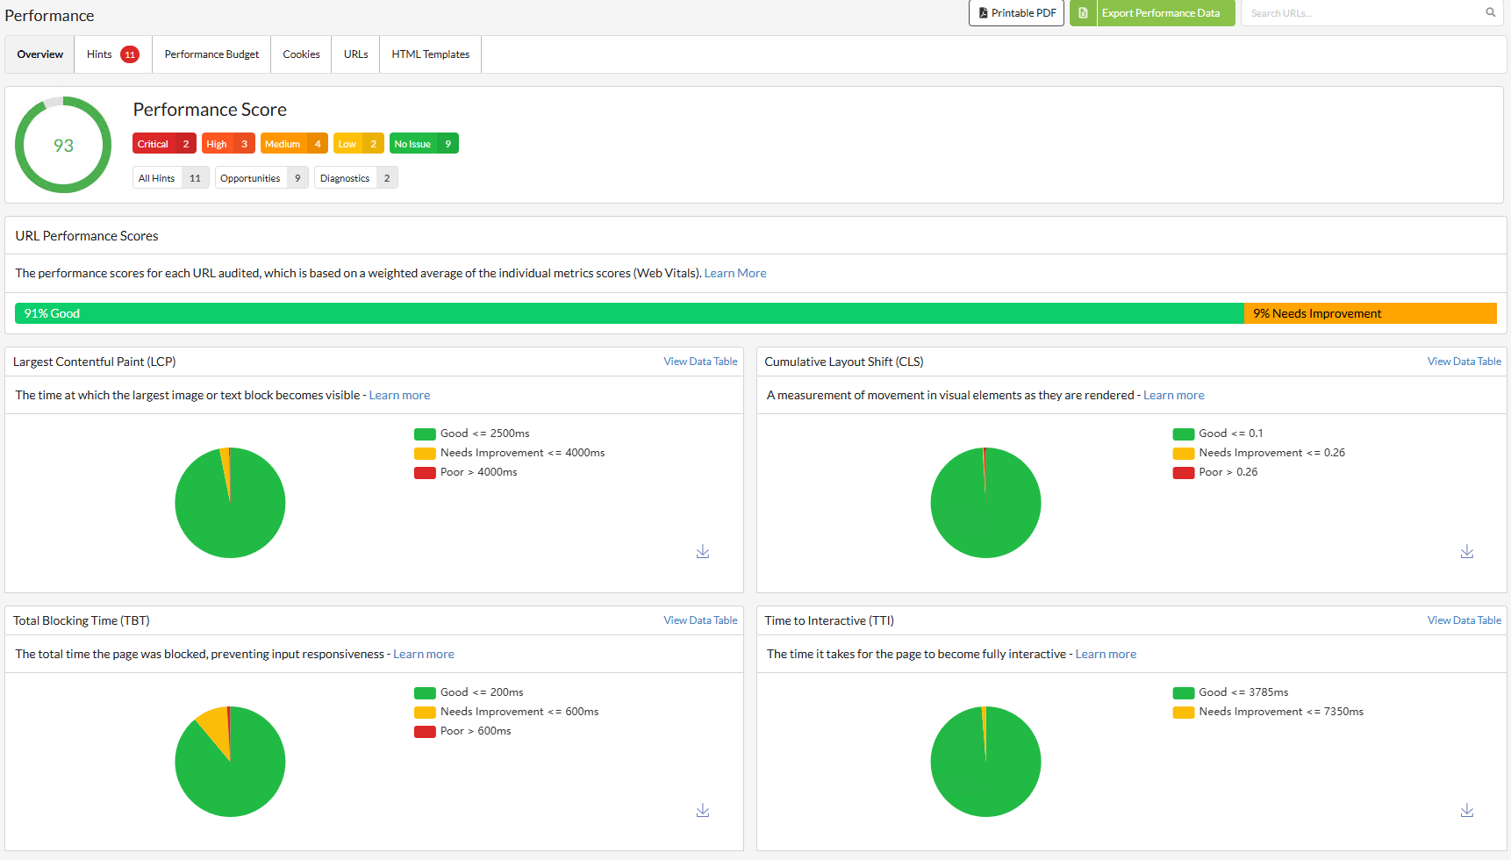Click the search magnifier icon
Screen dimensions: 1511x860
click(x=1490, y=12)
